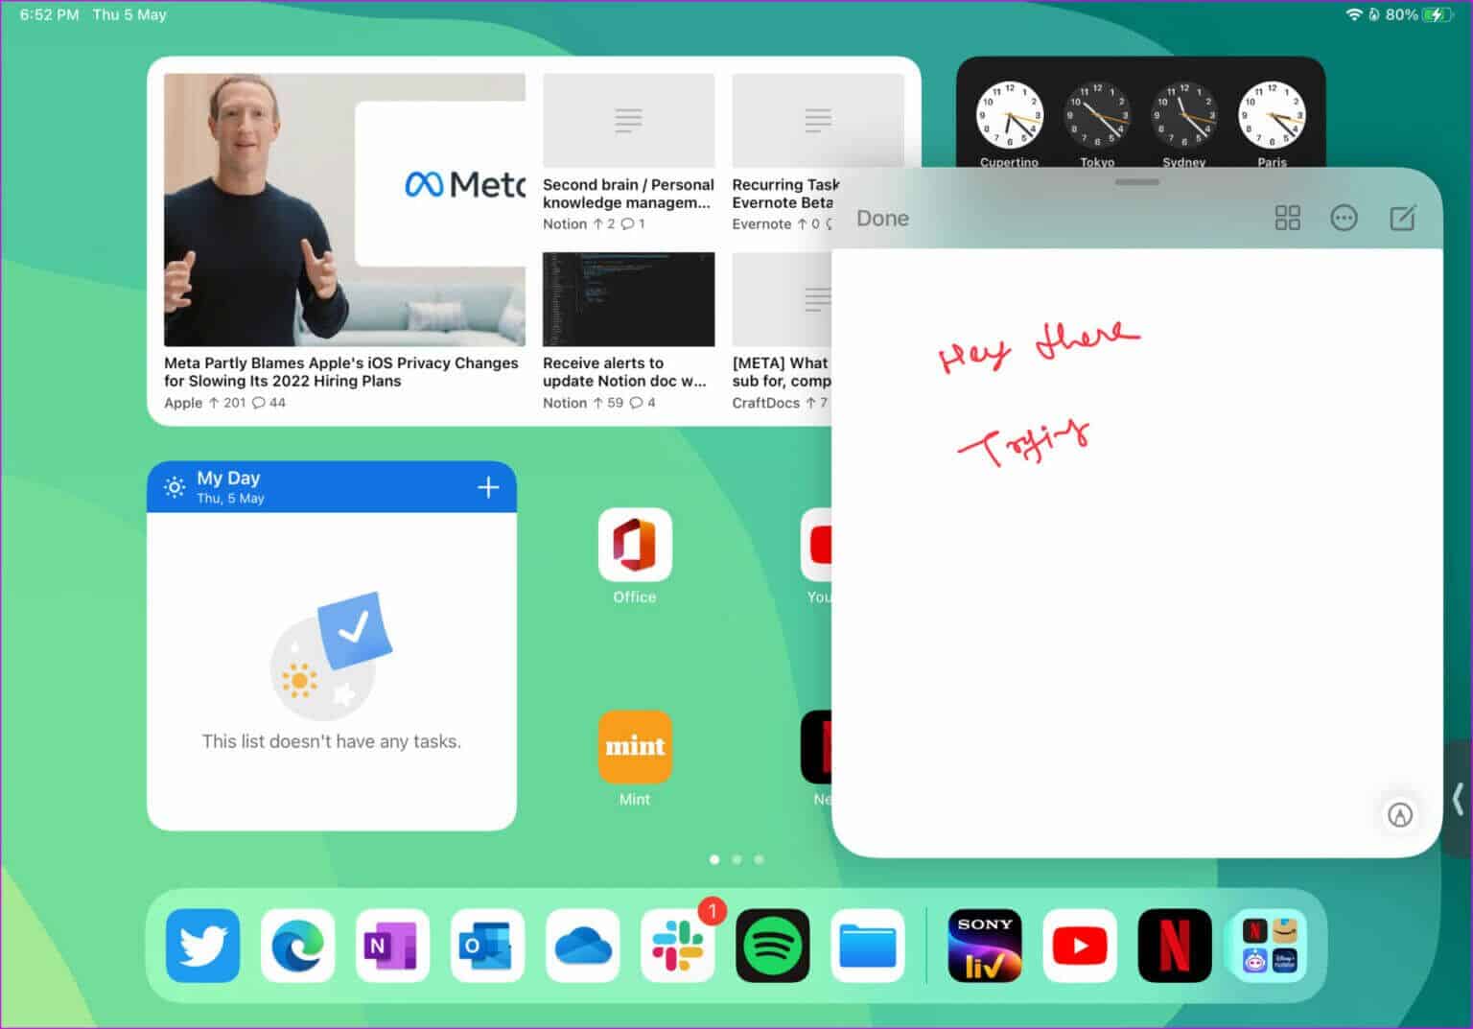Open Netflix in the dock

point(1175,946)
